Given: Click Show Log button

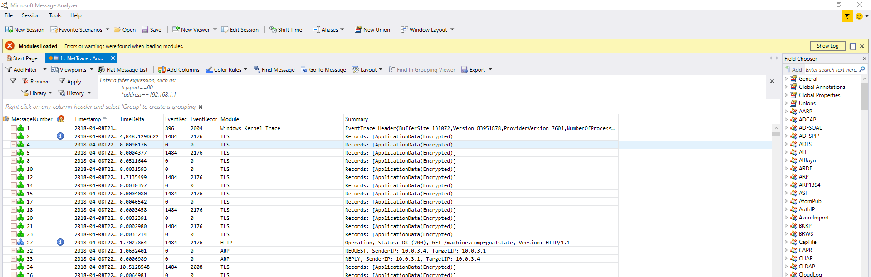Looking at the screenshot, I should point(827,46).
